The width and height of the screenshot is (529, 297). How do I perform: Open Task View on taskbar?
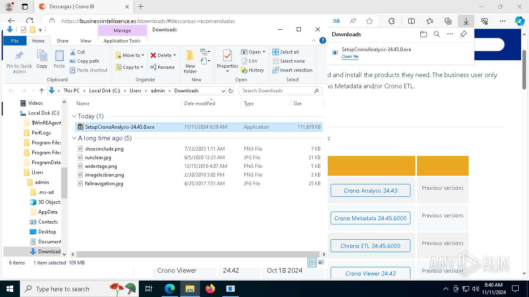(149, 289)
